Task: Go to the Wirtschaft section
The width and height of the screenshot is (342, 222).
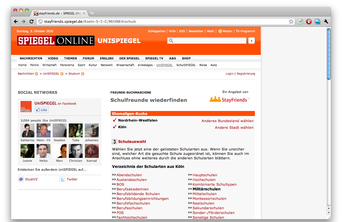Action: click(x=50, y=65)
